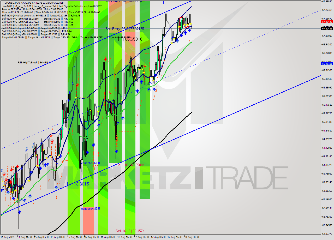334x240 pixels.
Task: Click the '16 Aug 00:30' time axis label
Action: (x=92, y=237)
